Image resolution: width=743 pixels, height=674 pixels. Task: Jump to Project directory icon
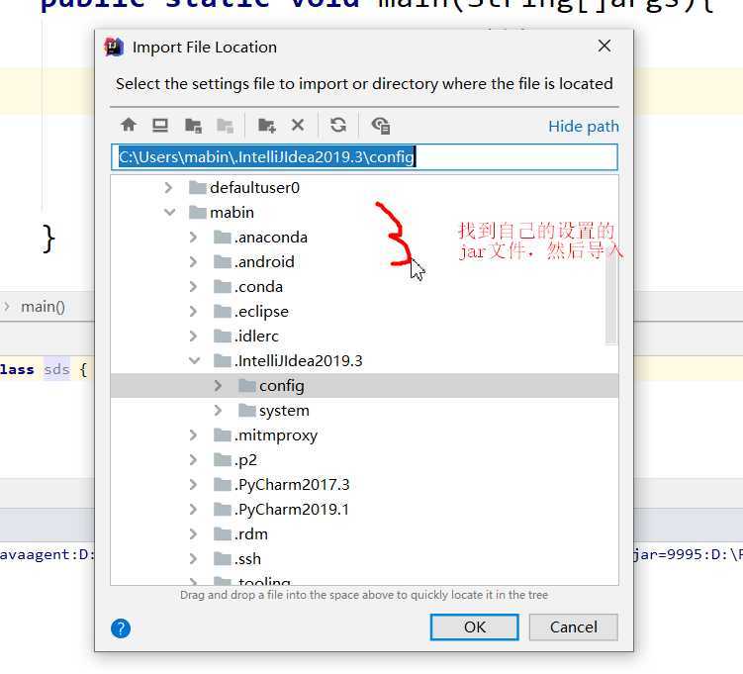[x=193, y=126]
